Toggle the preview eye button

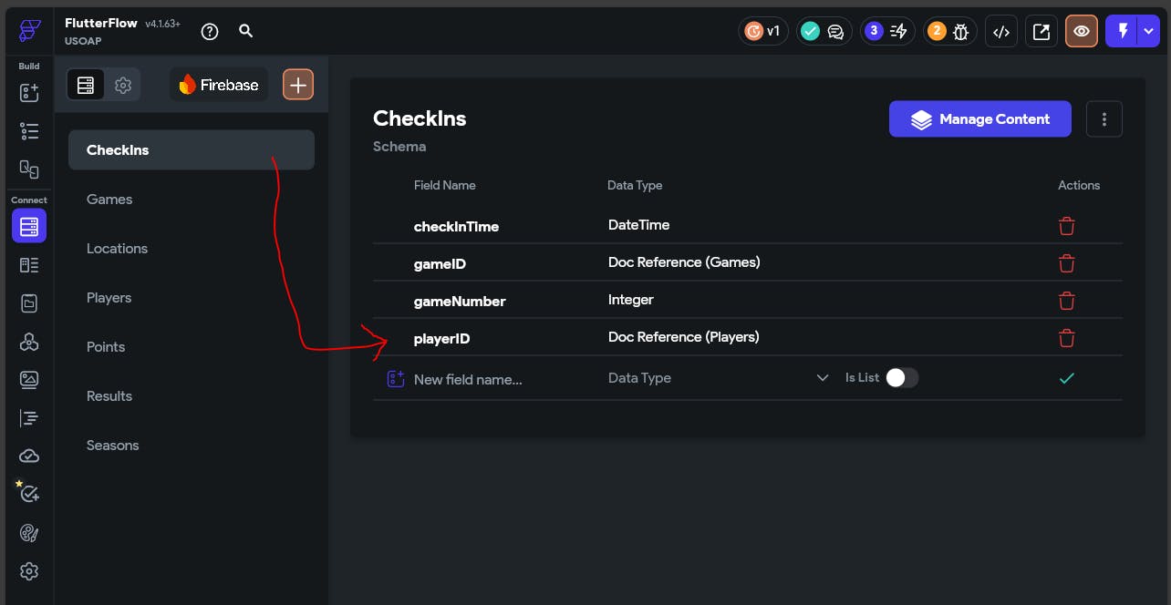1081,32
